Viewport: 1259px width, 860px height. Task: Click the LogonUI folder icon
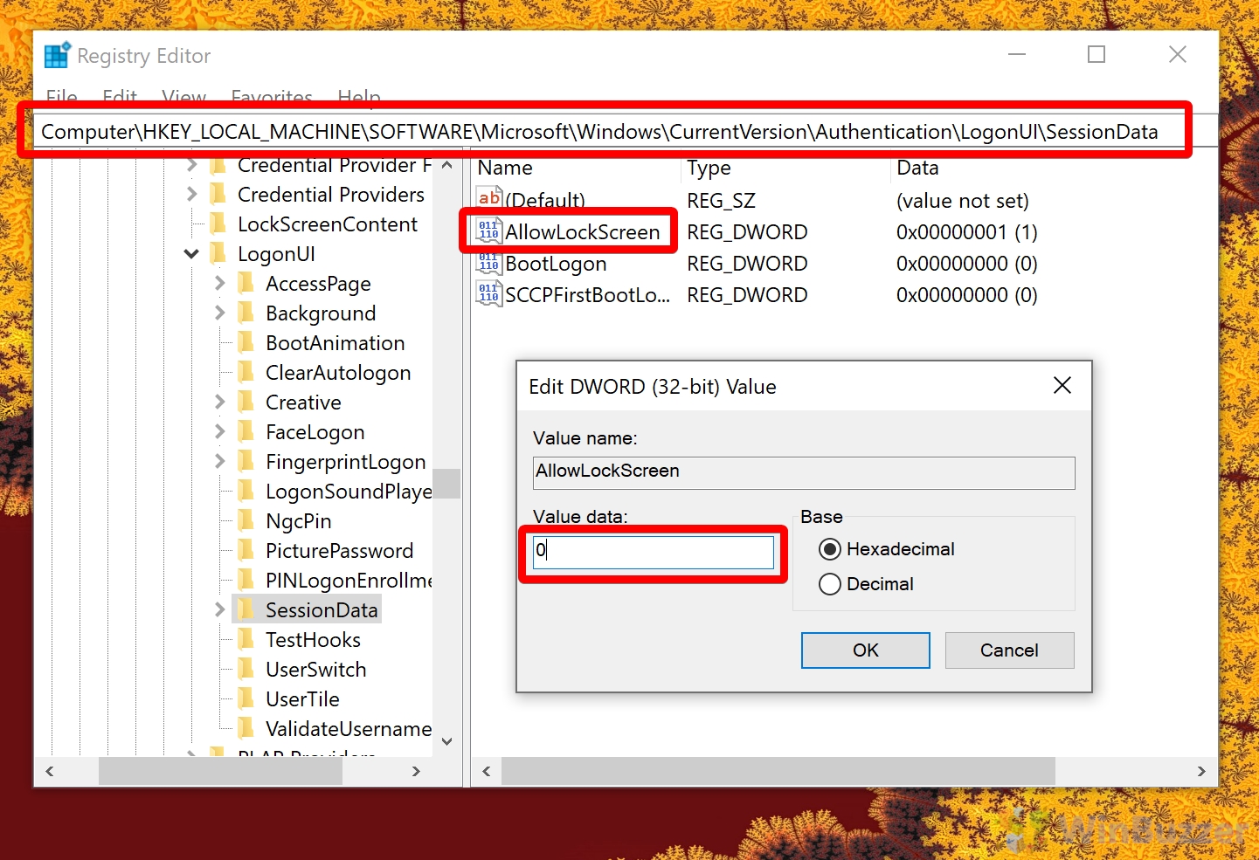point(219,253)
